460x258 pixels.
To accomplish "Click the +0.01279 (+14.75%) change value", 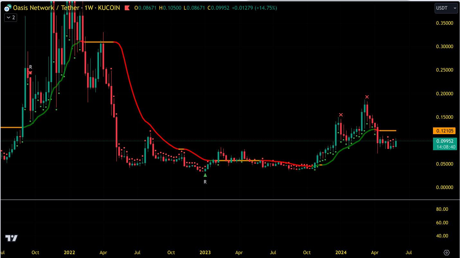I will (x=254, y=8).
